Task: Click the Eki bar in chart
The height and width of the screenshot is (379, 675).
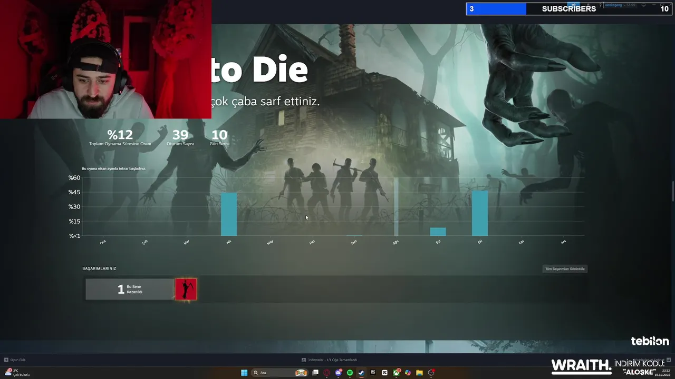Action: [480, 213]
